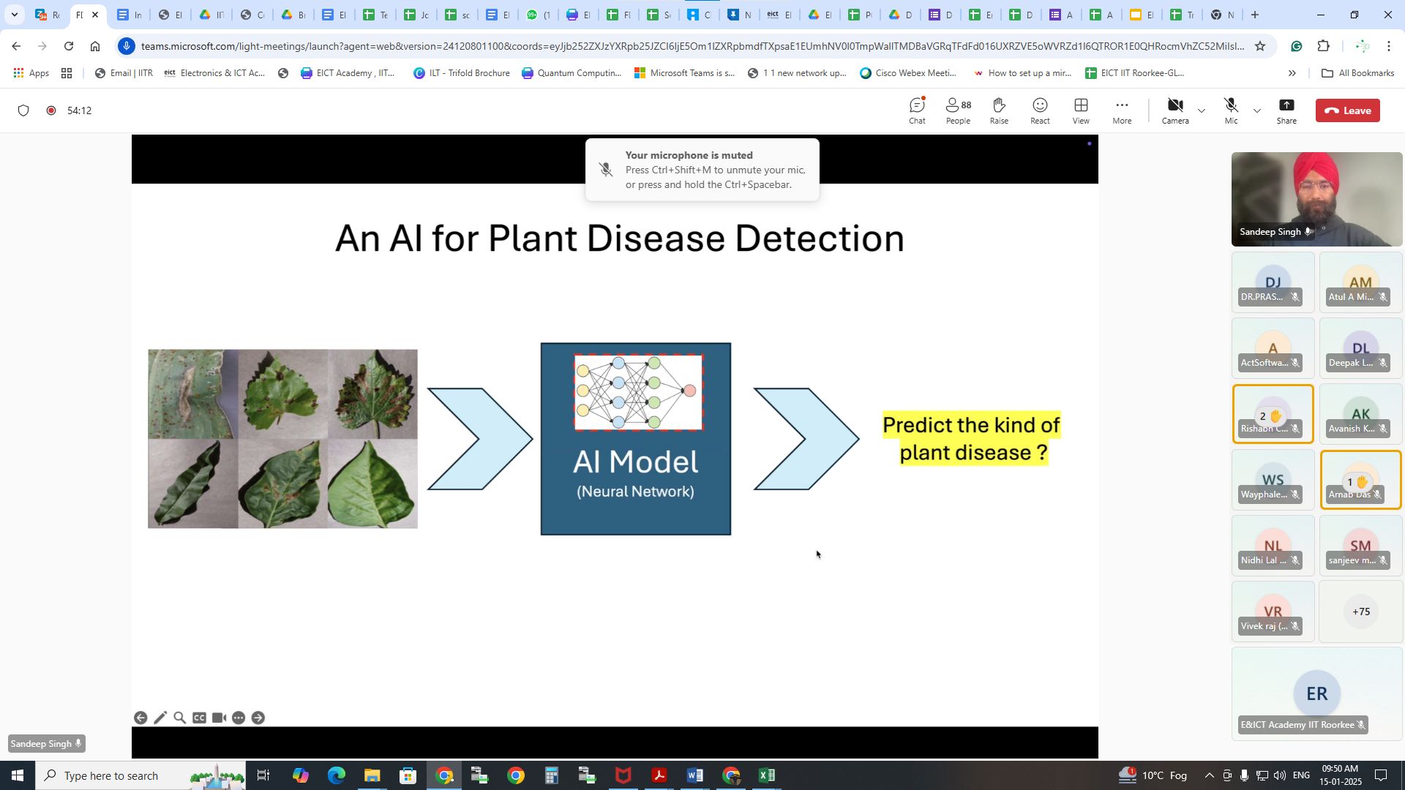Raise your hand in the meeting

tap(999, 110)
